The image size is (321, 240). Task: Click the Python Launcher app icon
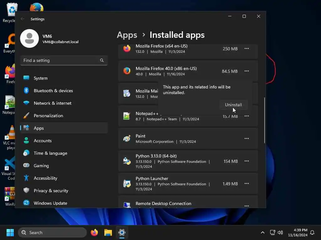pyautogui.click(x=127, y=183)
